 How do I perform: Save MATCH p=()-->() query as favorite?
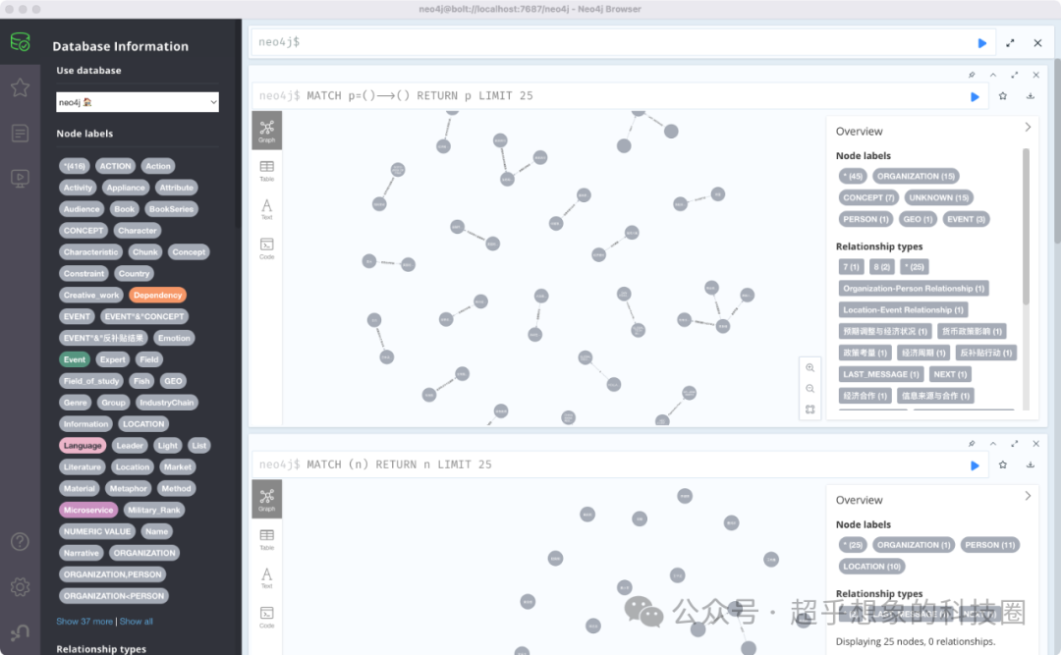(1003, 96)
